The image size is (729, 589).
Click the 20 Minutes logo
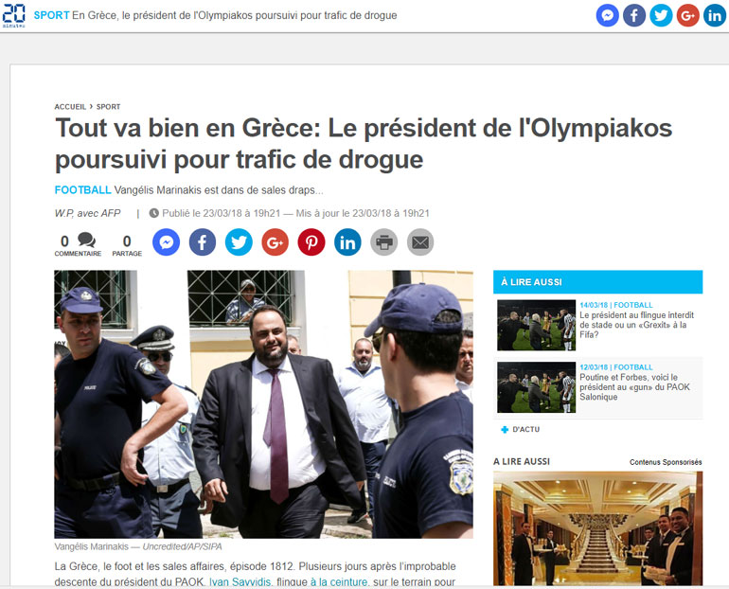[13, 16]
